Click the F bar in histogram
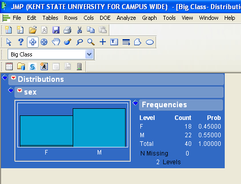The height and width of the screenshot is (184, 241). [46, 131]
